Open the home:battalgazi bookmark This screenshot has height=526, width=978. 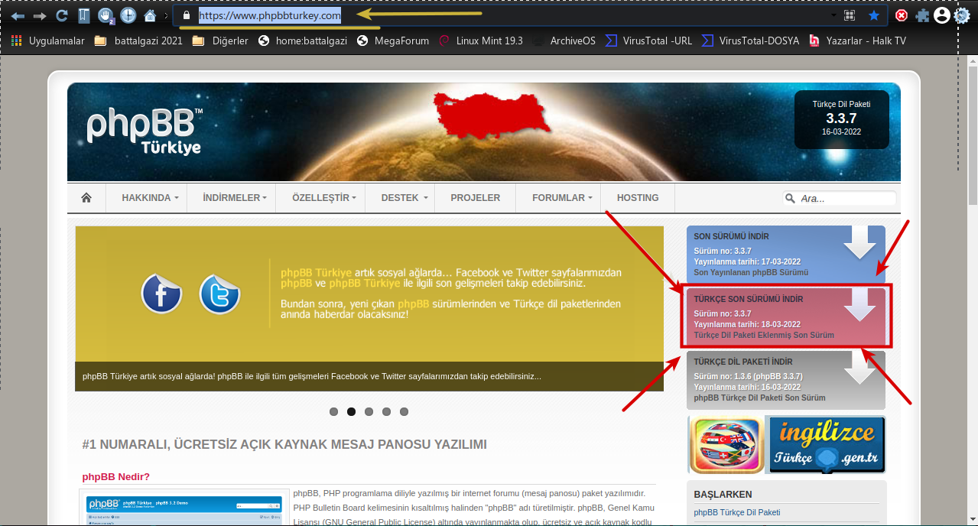(303, 41)
